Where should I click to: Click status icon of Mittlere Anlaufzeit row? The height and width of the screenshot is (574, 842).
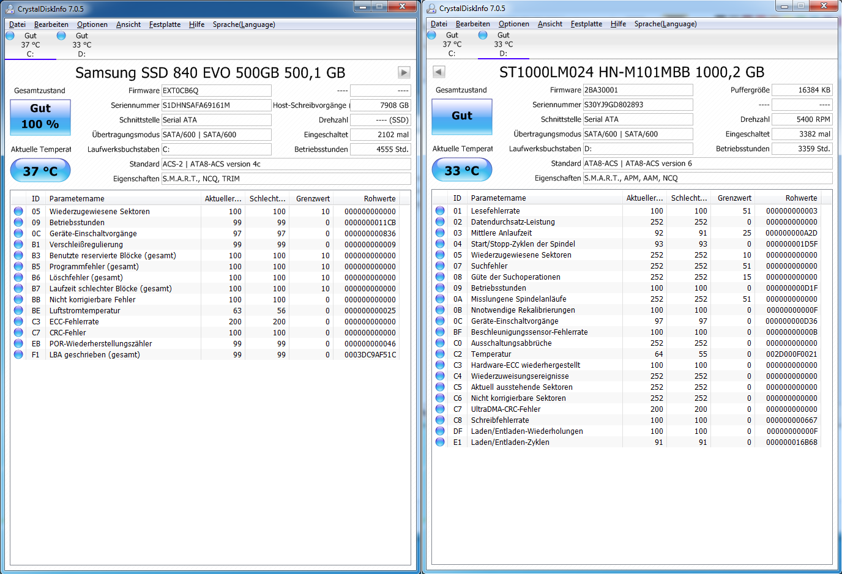440,233
